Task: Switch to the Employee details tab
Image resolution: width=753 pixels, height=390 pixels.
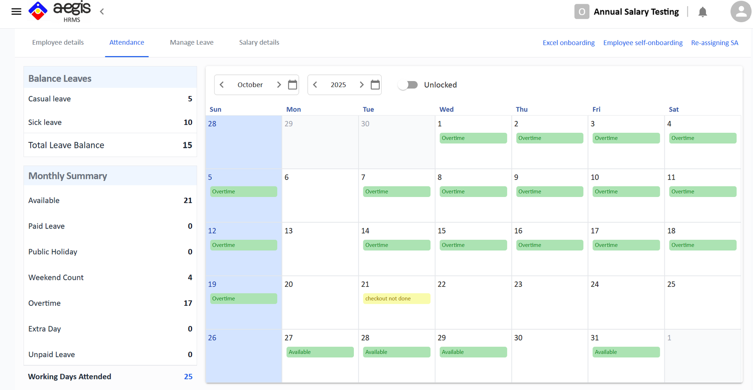Action: point(58,42)
